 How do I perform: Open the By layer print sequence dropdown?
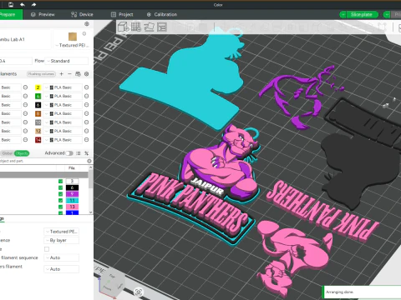point(62,240)
